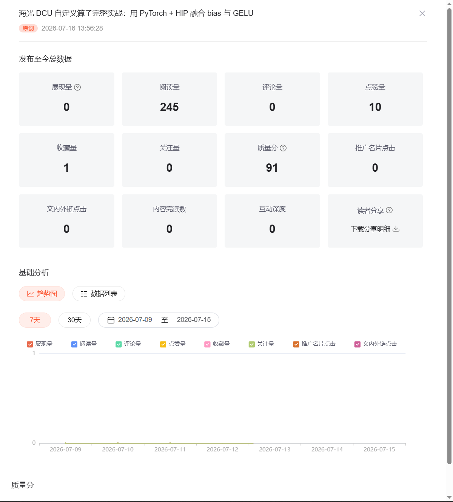This screenshot has width=453, height=502.
Task: Close the article data panel
Action: [422, 14]
